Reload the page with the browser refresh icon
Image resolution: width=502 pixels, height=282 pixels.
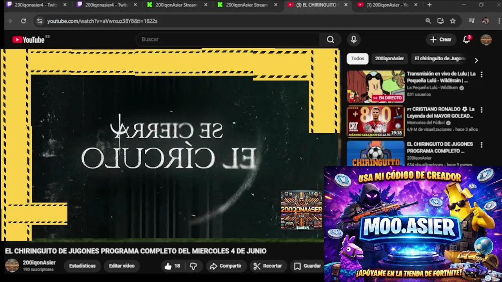(x=23, y=21)
